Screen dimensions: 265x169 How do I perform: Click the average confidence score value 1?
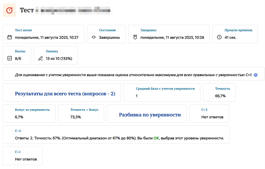pos(137,96)
